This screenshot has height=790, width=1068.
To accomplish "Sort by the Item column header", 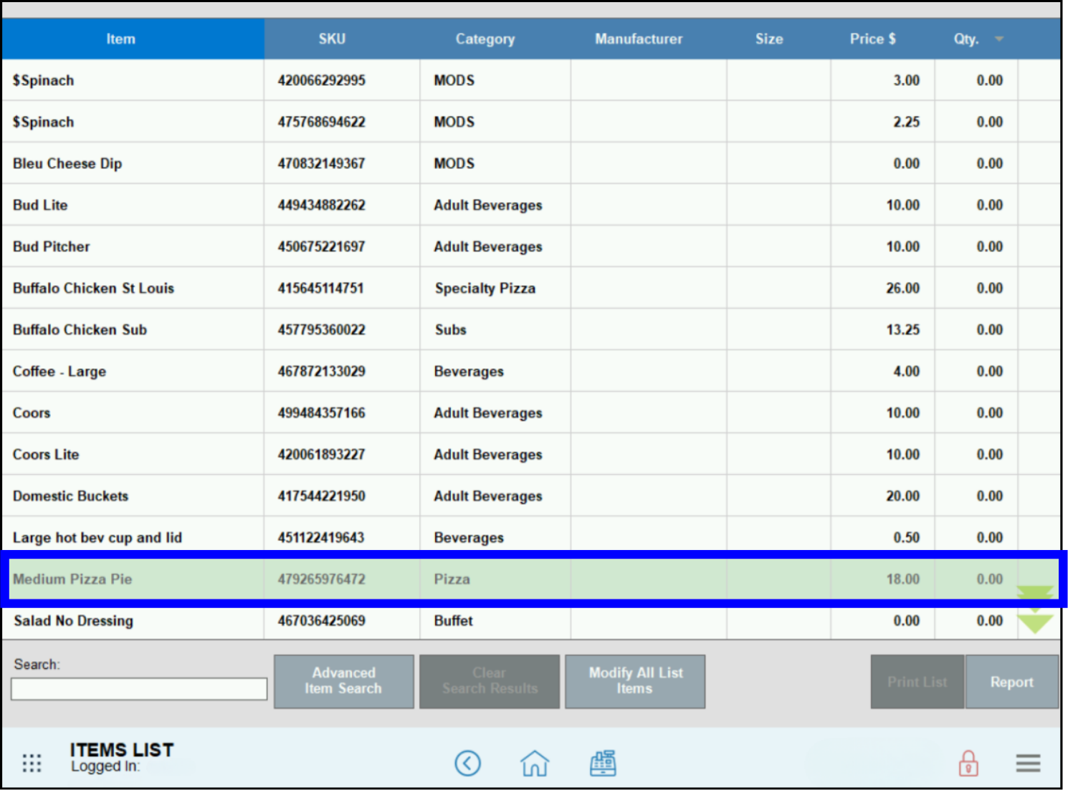I will pyautogui.click(x=120, y=39).
